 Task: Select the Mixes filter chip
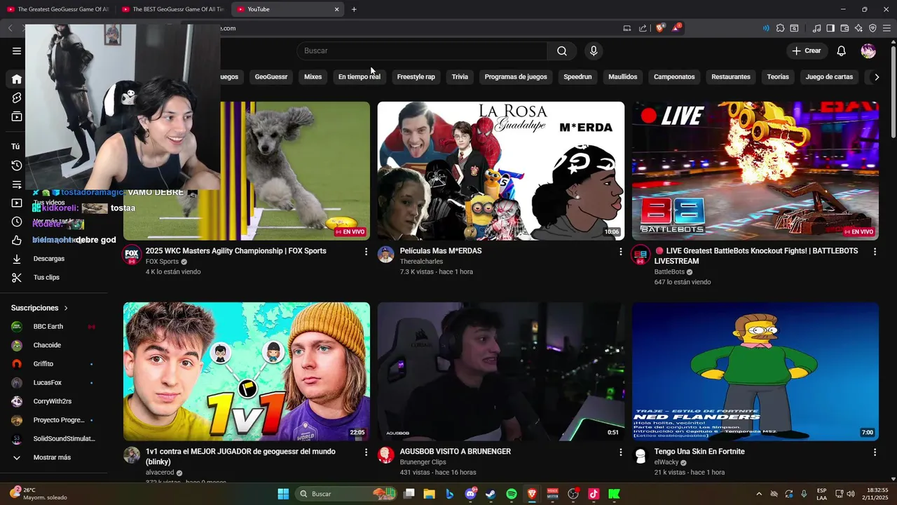[x=313, y=76]
